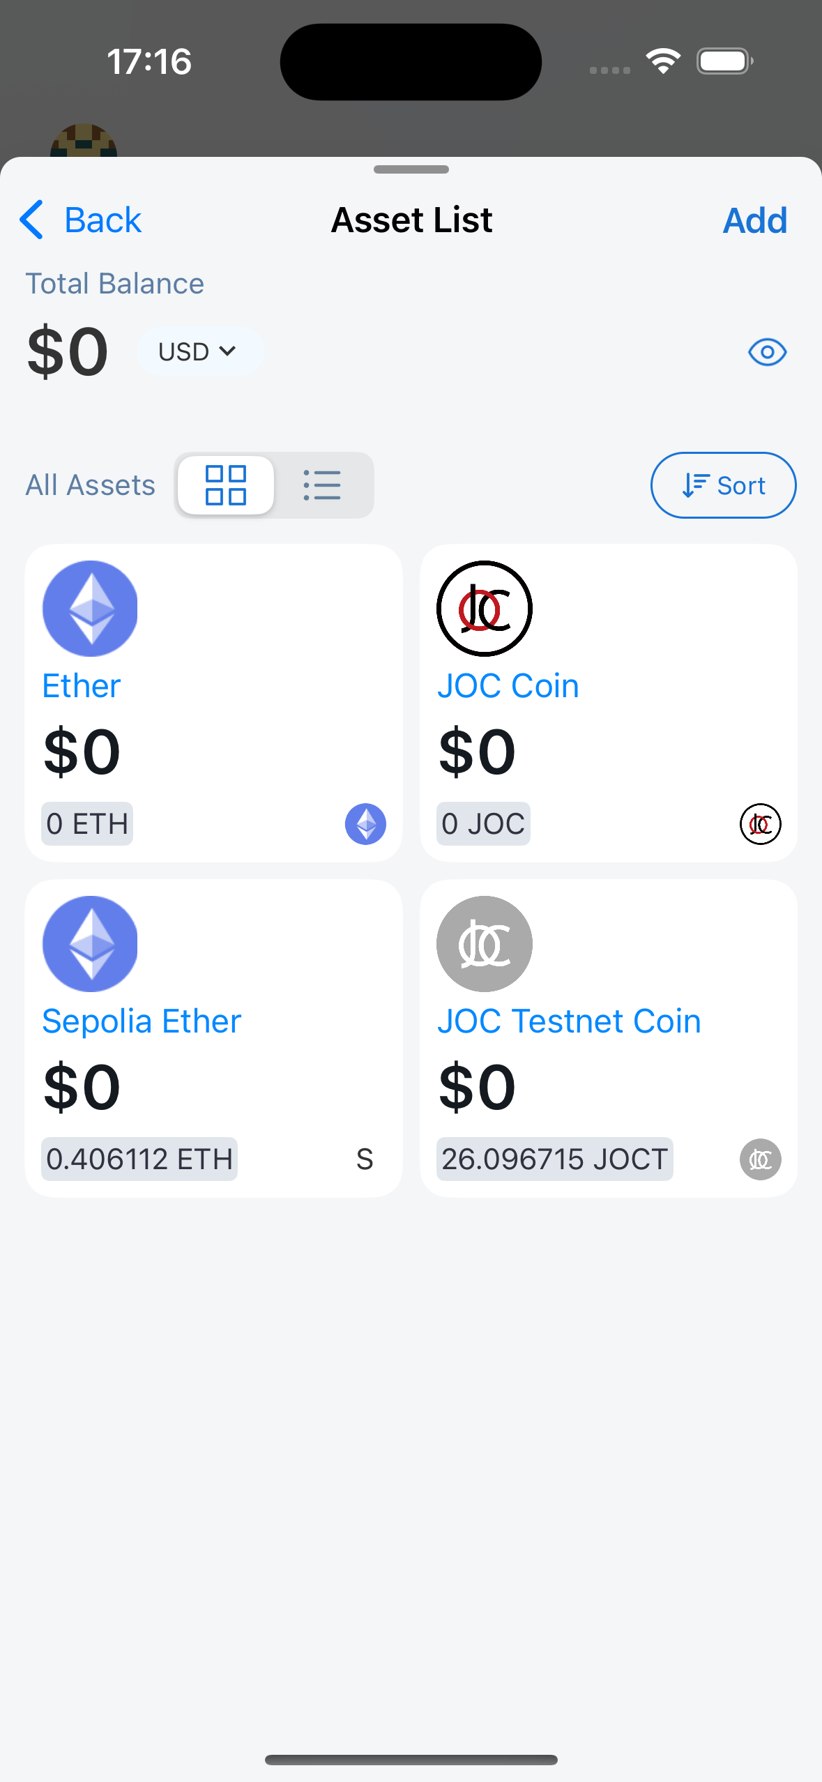Viewport: 822px width, 1782px height.
Task: Tap the small gray JOC Testnet badge
Action: pyautogui.click(x=760, y=1159)
